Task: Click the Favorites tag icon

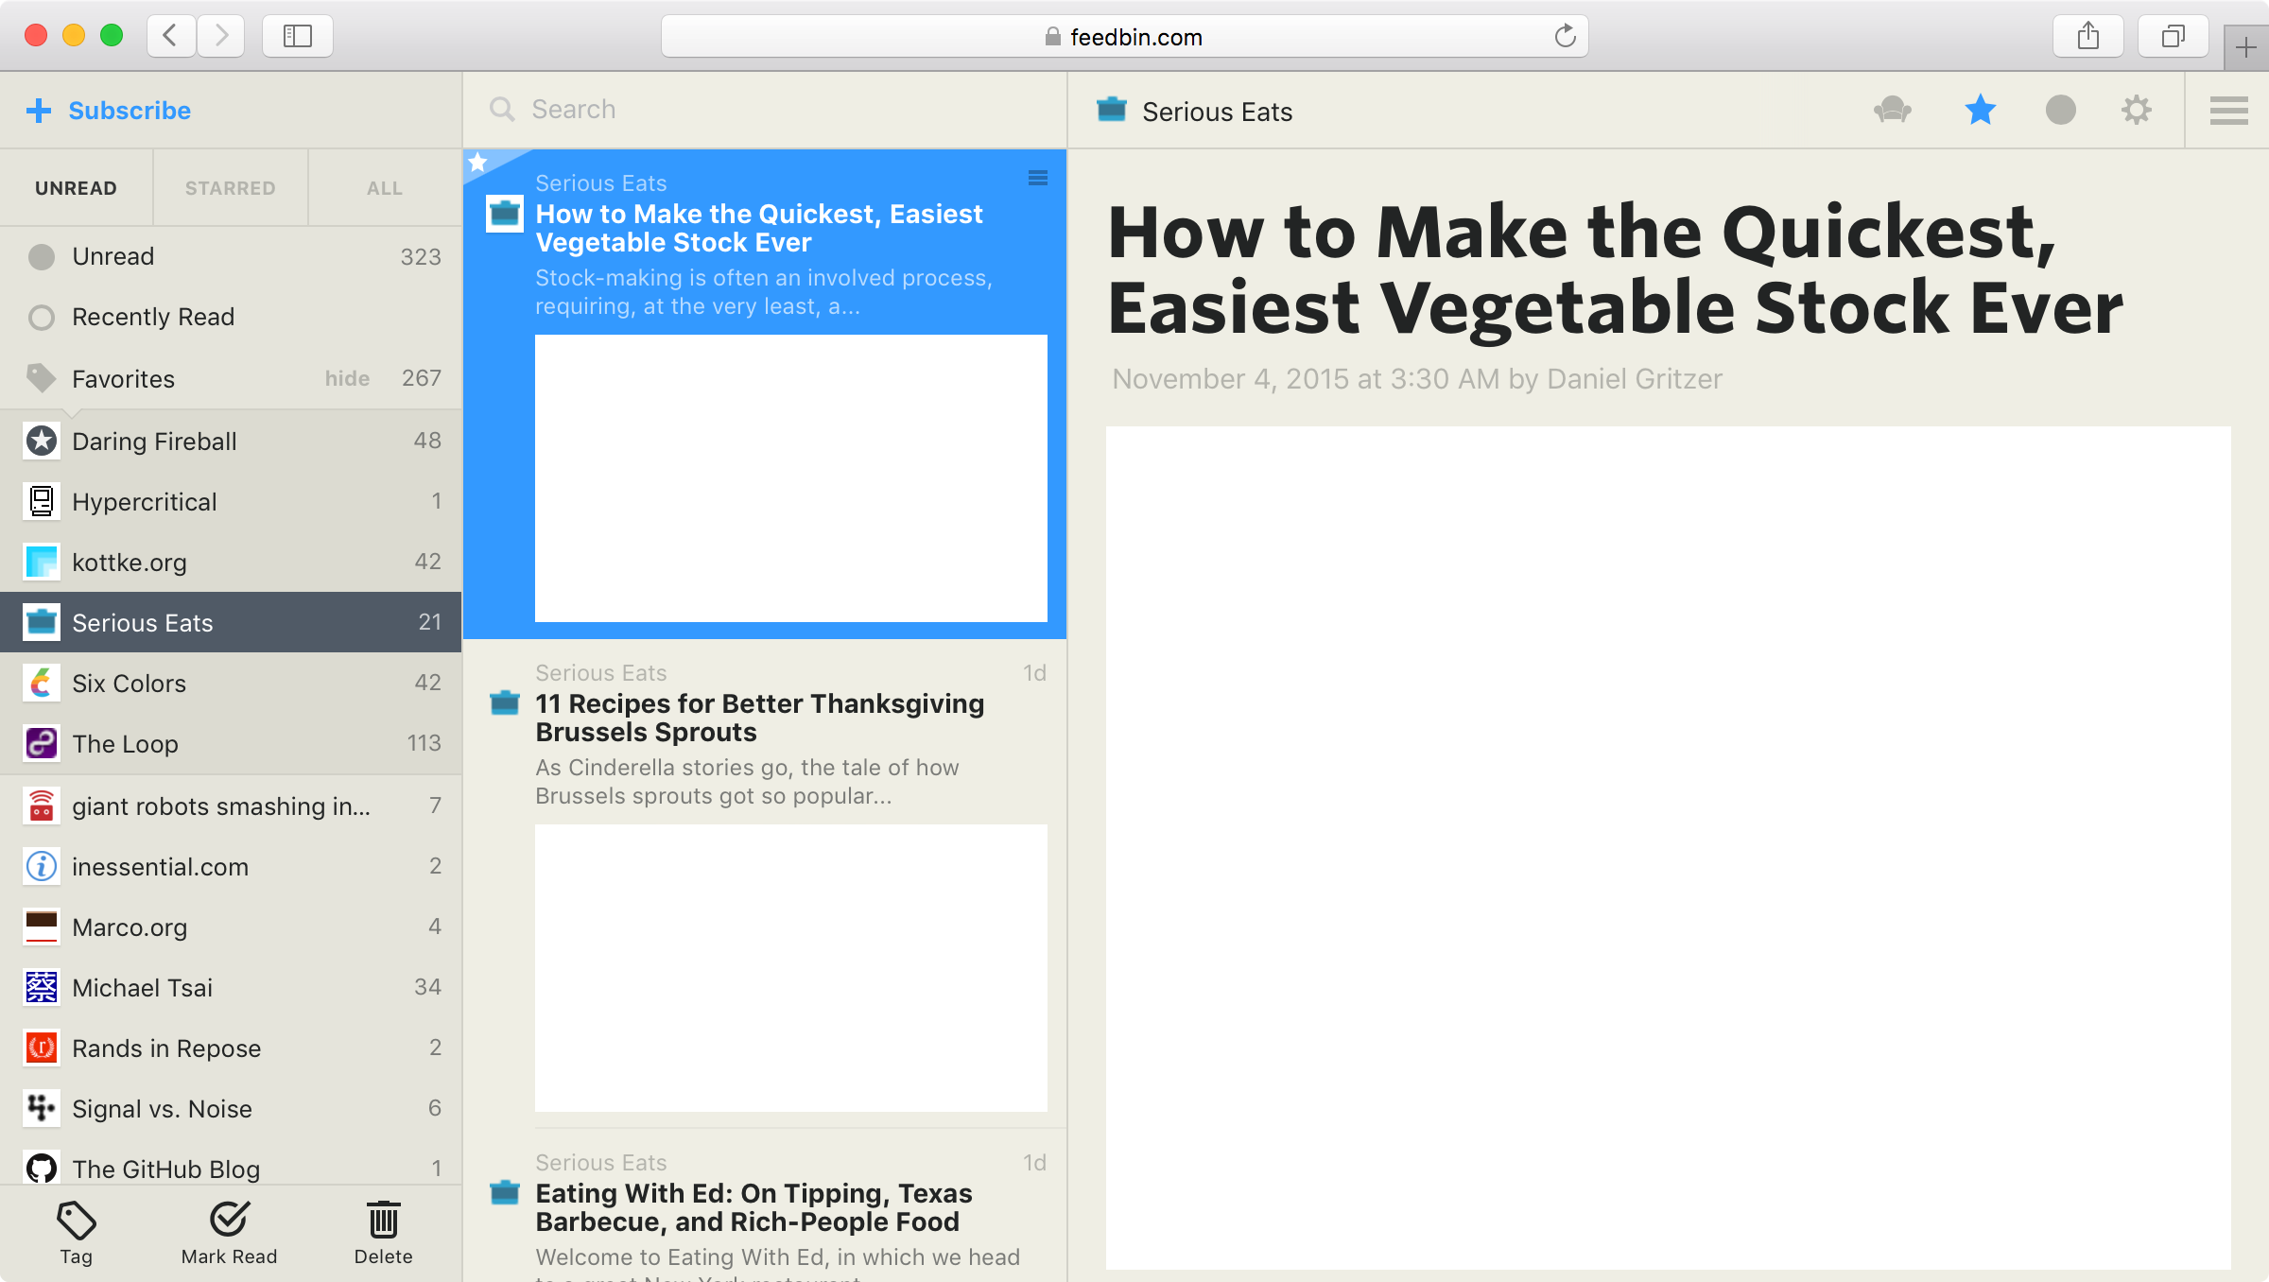Action: click(x=42, y=378)
